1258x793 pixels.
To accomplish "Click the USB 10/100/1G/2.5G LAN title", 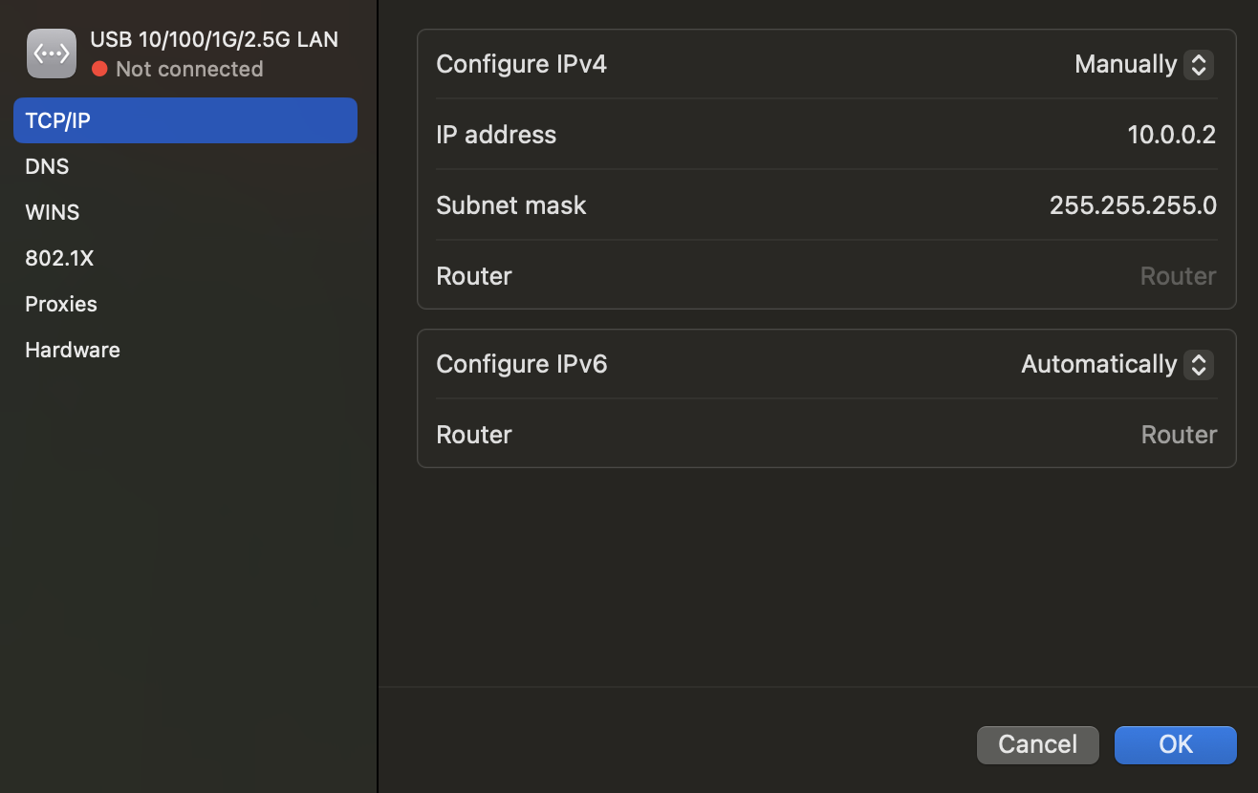I will (214, 39).
